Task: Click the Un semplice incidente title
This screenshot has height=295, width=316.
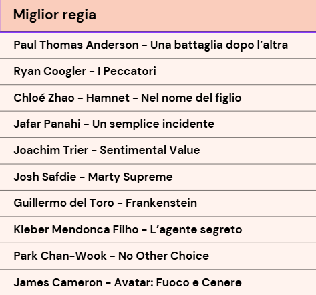Action: click(153, 124)
